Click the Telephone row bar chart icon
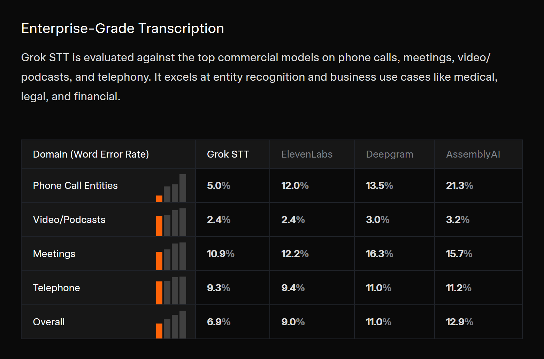 (x=171, y=291)
